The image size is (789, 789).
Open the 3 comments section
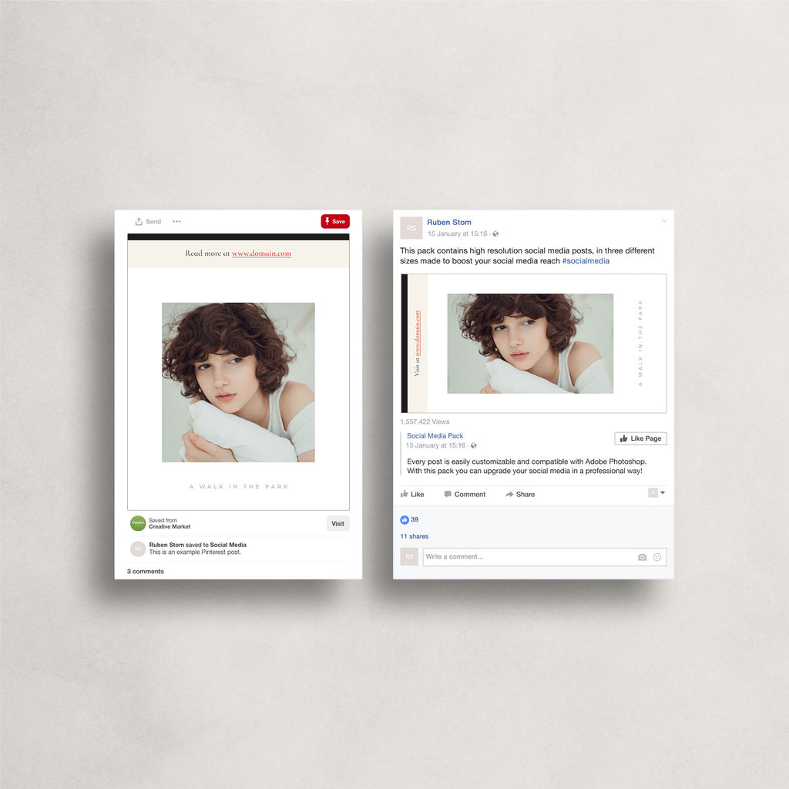coord(146,571)
